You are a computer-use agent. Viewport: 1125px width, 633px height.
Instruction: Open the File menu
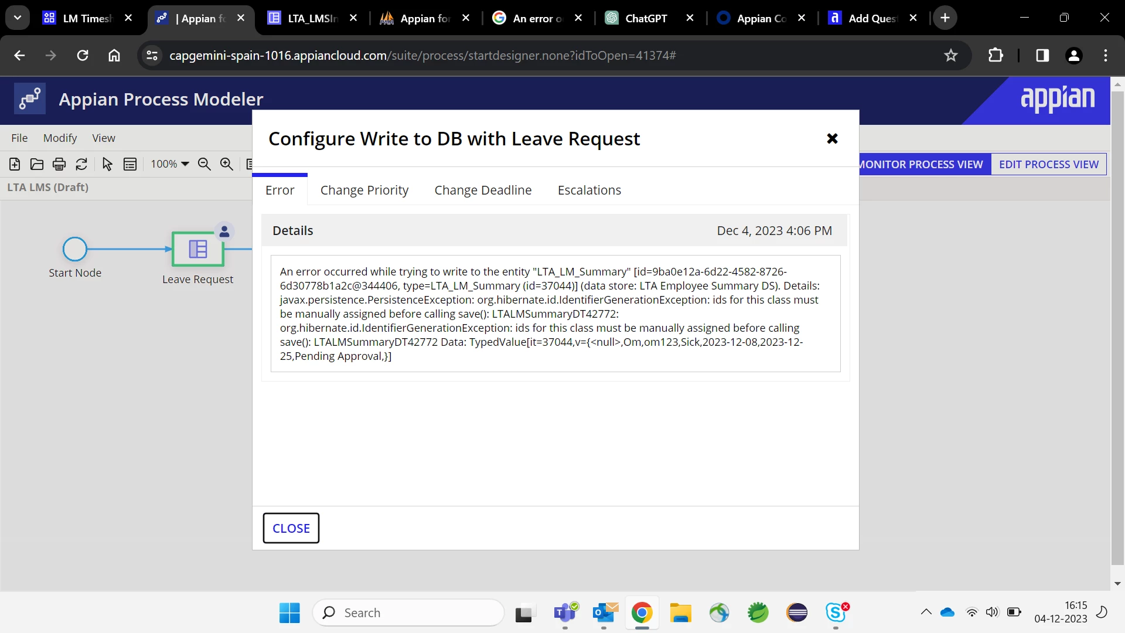tap(19, 138)
